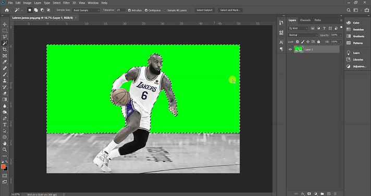Screen dimensions: 371x196
Task: Open the Sample Size dropdown
Action: point(86,10)
